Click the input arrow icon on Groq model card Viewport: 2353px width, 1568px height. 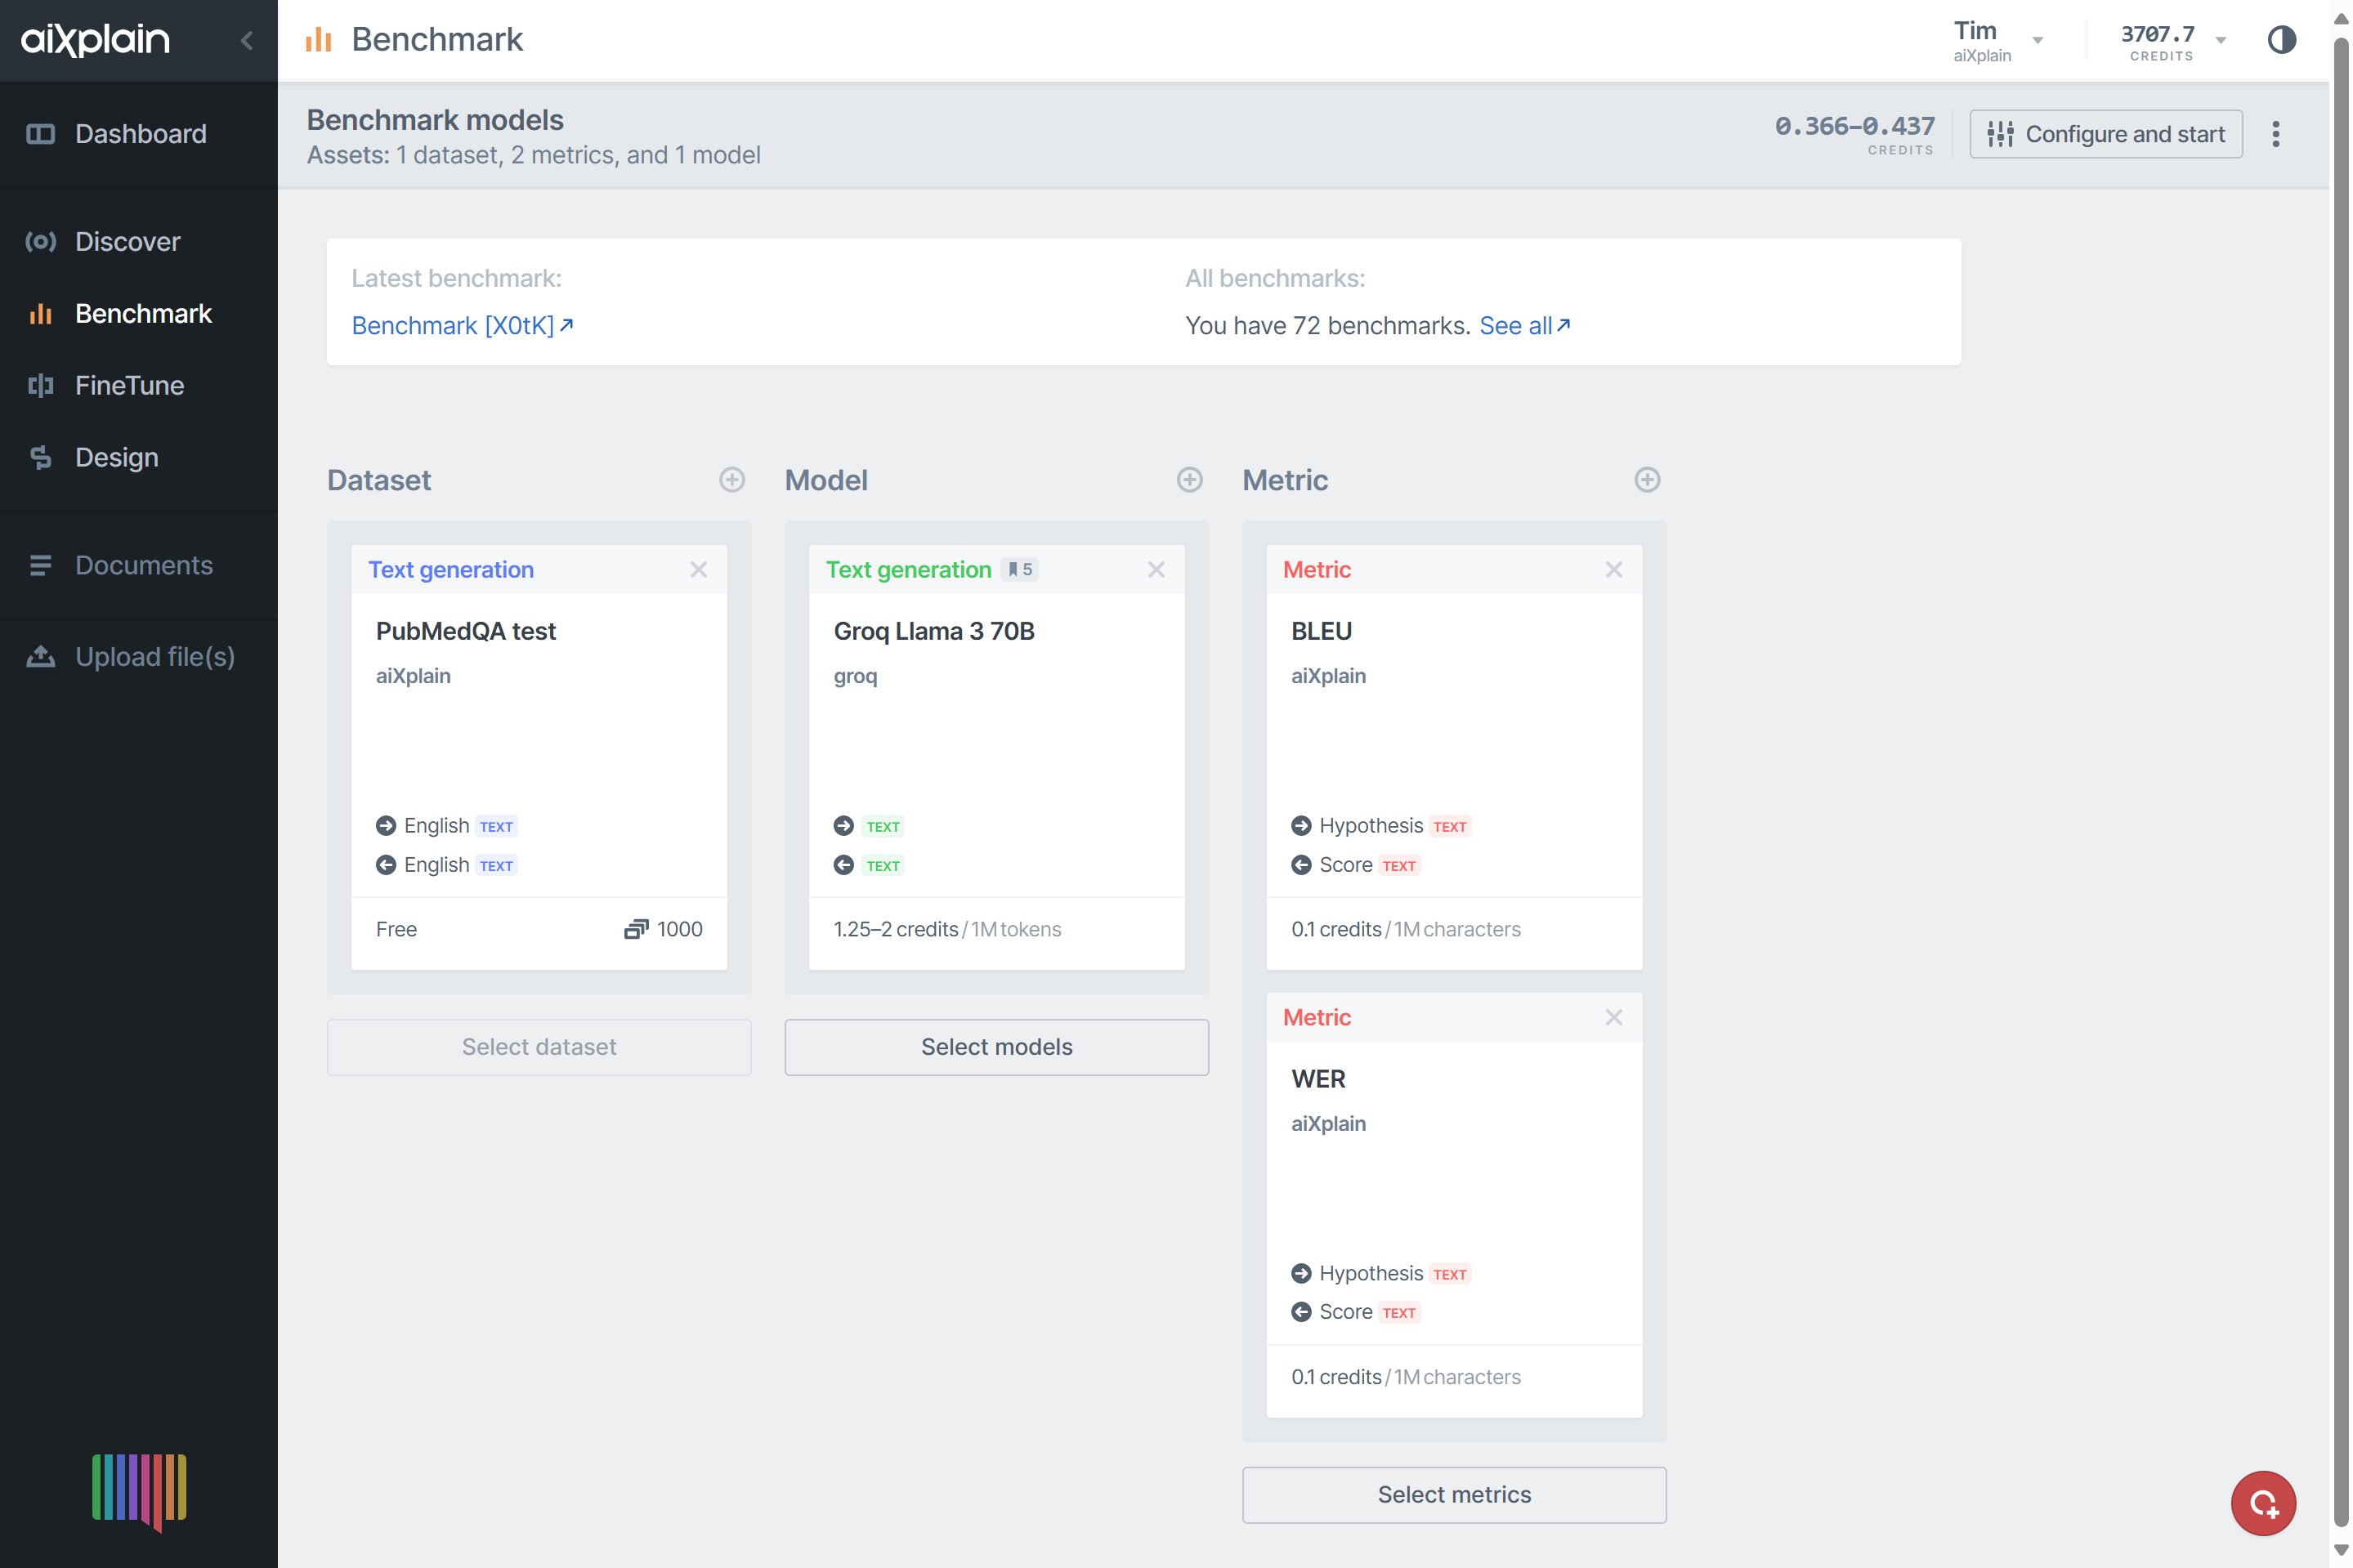coord(844,826)
